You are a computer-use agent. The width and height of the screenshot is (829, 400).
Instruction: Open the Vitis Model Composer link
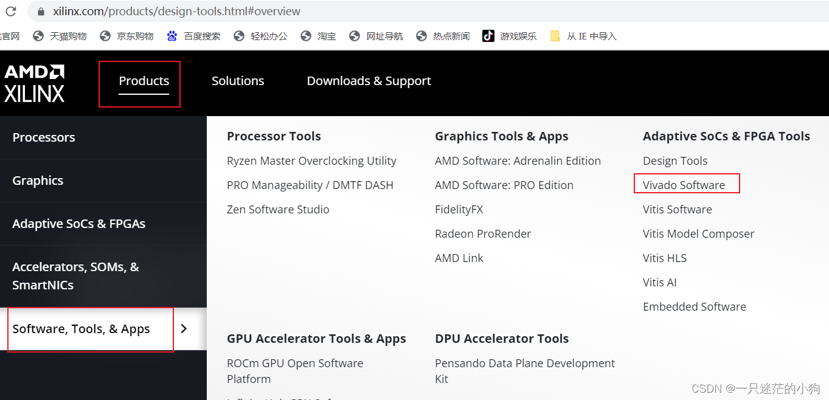[x=698, y=233]
